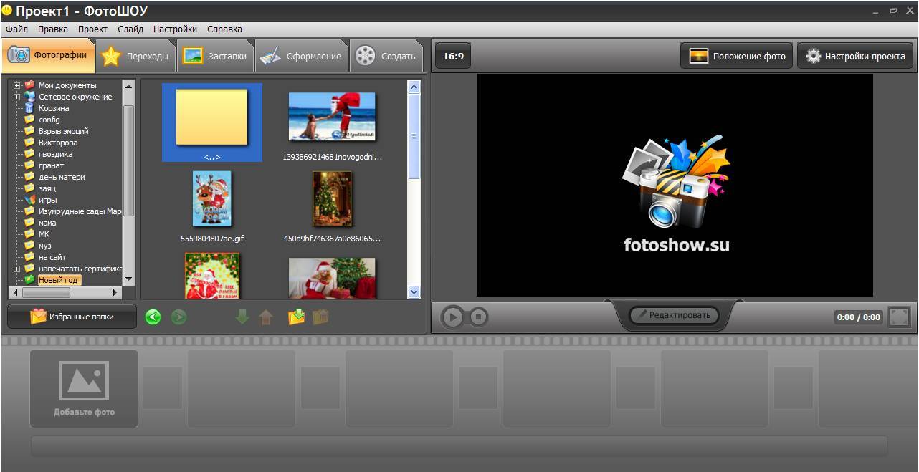Click the Положение фото button
Viewport: 919px width, 472px height.
pos(737,56)
